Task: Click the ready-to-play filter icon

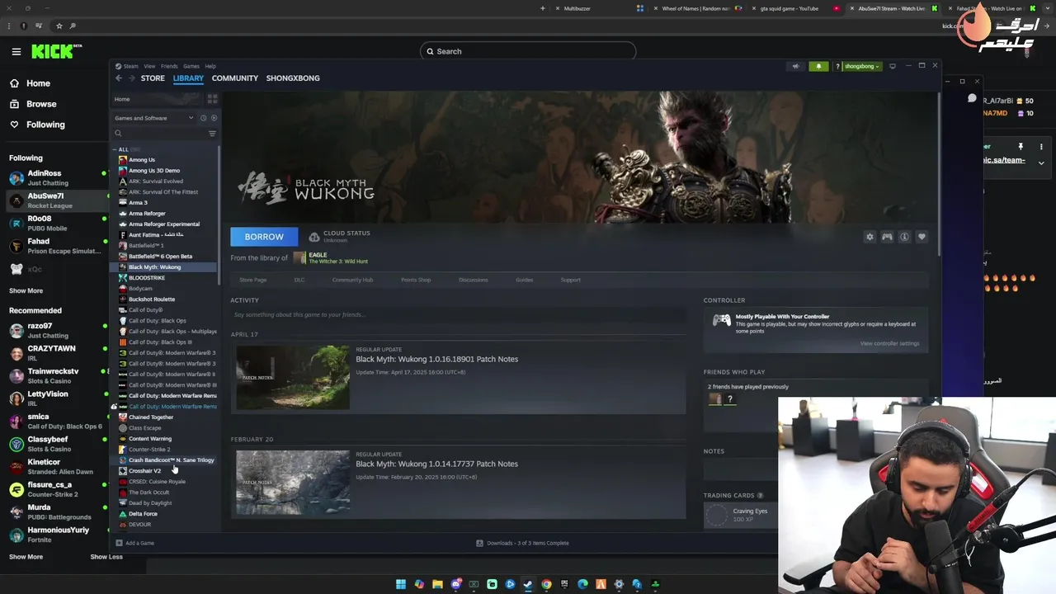Action: 214,118
